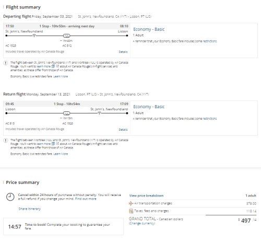Screen dimensions: 261x241
Task: Open Details for the departing flight
Action: 123,52
